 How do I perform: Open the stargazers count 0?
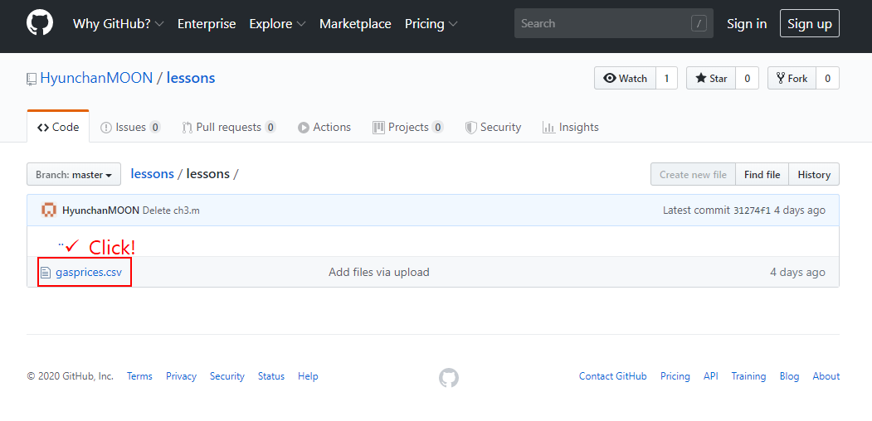[x=747, y=78]
